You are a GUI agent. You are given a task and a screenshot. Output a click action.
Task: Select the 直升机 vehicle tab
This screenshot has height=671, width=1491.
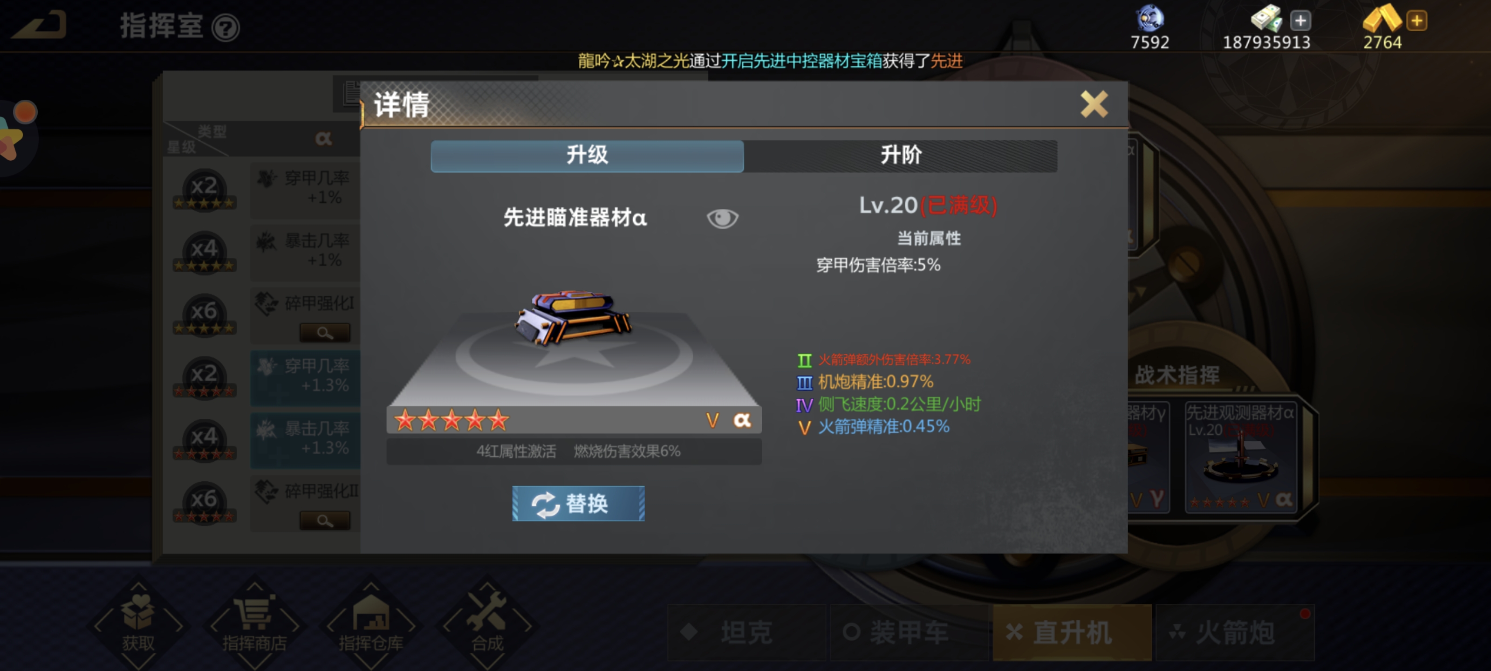pos(1072,632)
